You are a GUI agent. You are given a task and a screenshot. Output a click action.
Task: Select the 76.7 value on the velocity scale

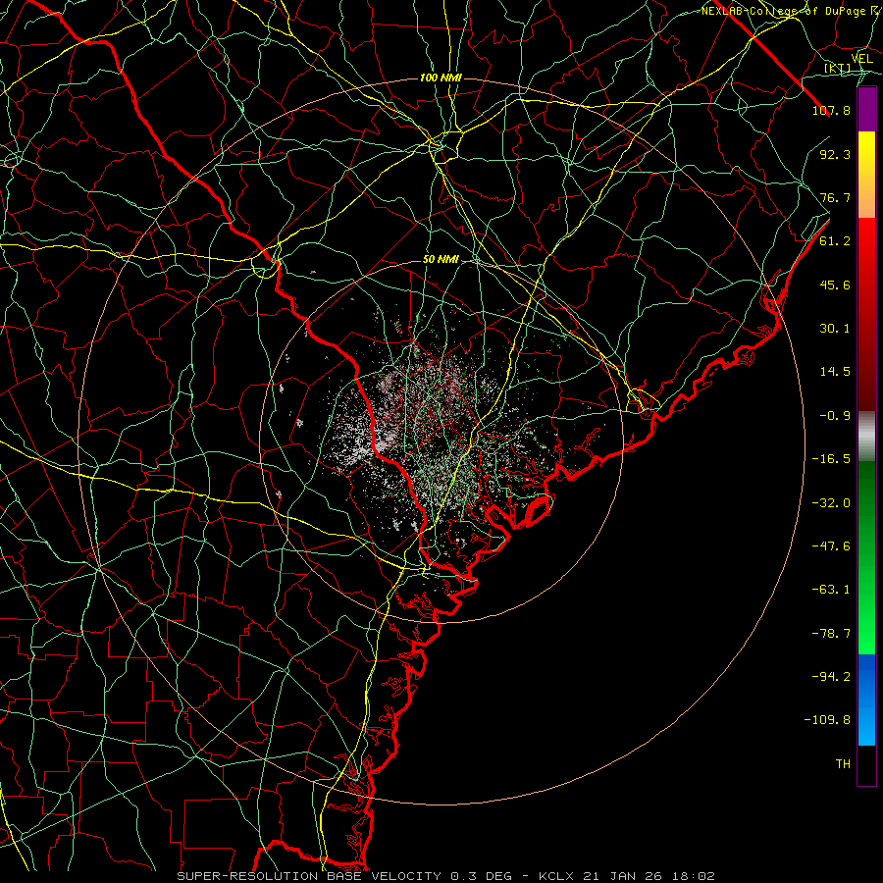click(x=835, y=197)
